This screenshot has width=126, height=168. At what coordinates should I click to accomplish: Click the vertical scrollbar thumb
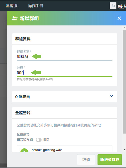(124, 82)
